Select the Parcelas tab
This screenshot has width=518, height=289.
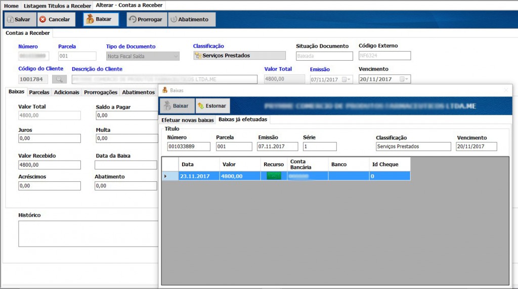pos(39,92)
